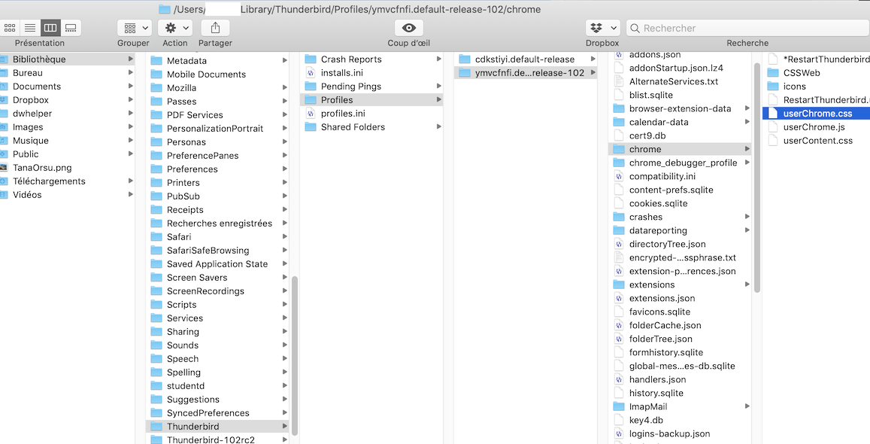Switch to icon view mode
The height and width of the screenshot is (444, 870).
(x=10, y=28)
